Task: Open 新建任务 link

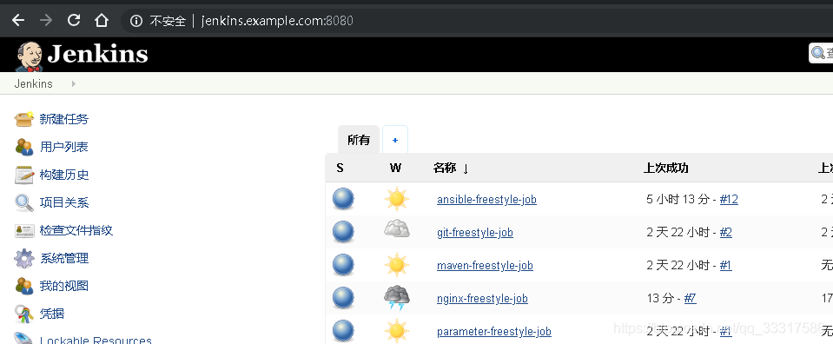Action: click(x=64, y=119)
